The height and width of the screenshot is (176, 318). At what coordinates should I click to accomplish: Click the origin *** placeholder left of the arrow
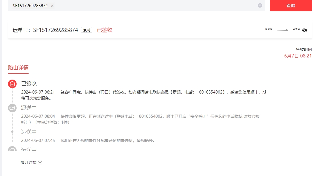(269, 30)
